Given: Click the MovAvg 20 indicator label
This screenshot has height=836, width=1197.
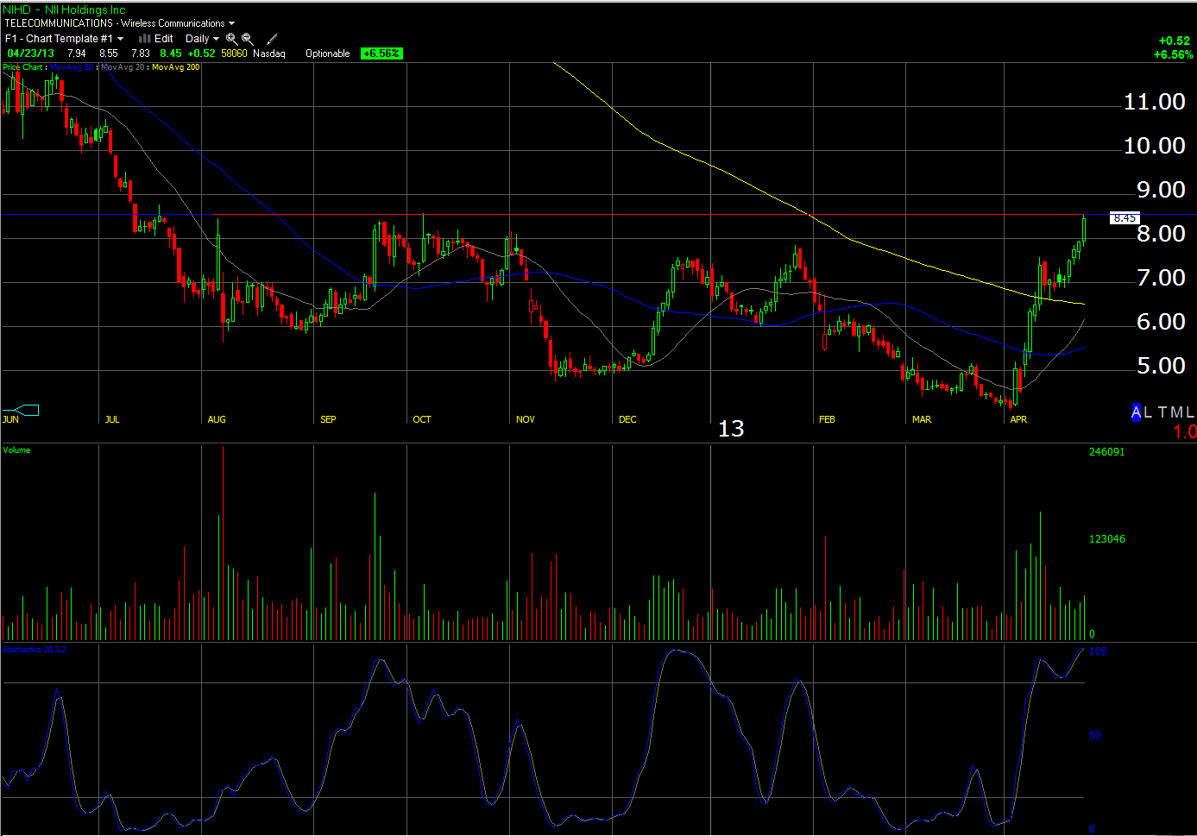Looking at the screenshot, I should 123,67.
